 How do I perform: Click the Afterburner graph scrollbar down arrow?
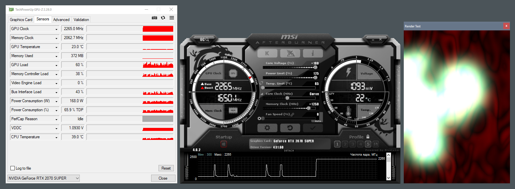point(388,178)
